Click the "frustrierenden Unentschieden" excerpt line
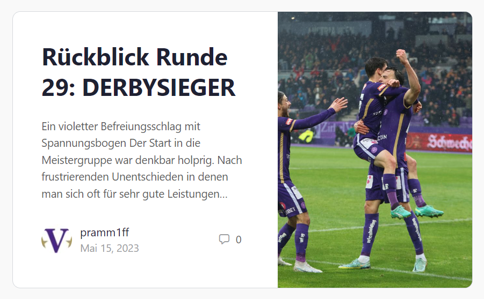This screenshot has height=299, width=484. (x=135, y=177)
